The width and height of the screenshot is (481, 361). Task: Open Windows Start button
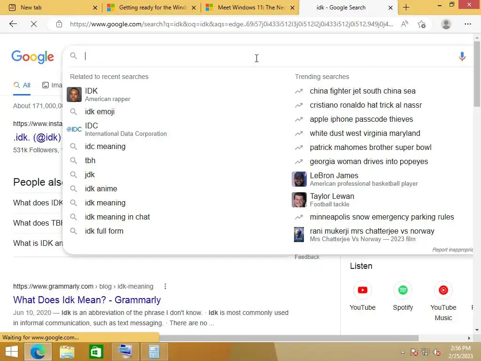11,352
